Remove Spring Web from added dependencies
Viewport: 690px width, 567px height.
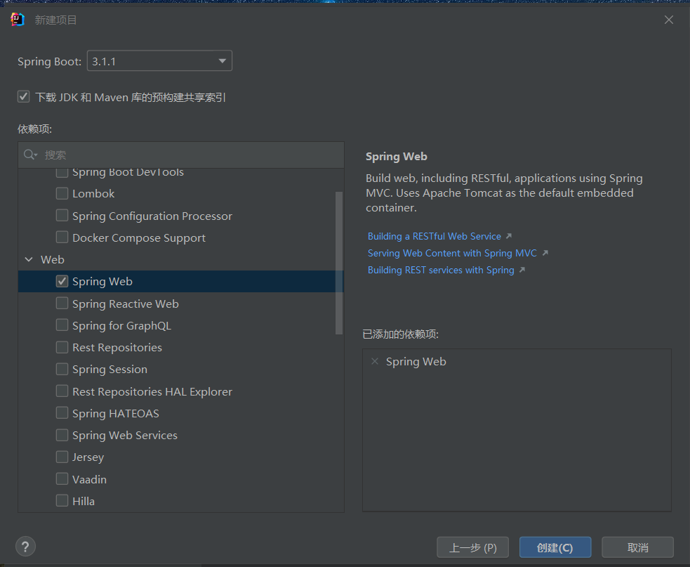[375, 362]
